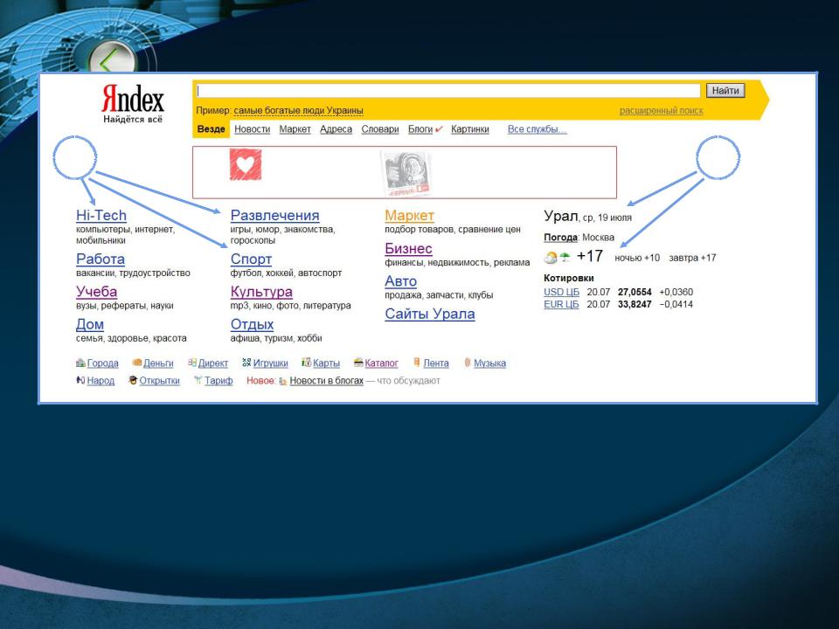Screen dimensions: 839x629
Task: Open the Города service link
Action: point(103,363)
